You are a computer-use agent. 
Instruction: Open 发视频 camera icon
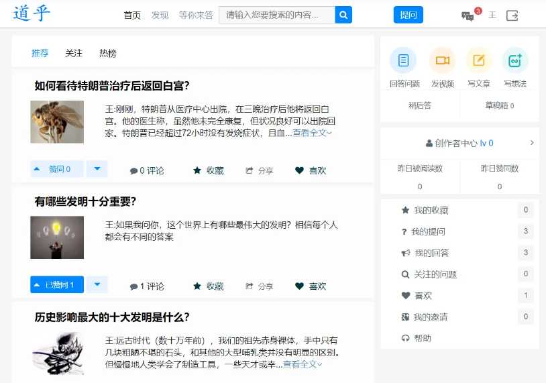click(x=442, y=60)
